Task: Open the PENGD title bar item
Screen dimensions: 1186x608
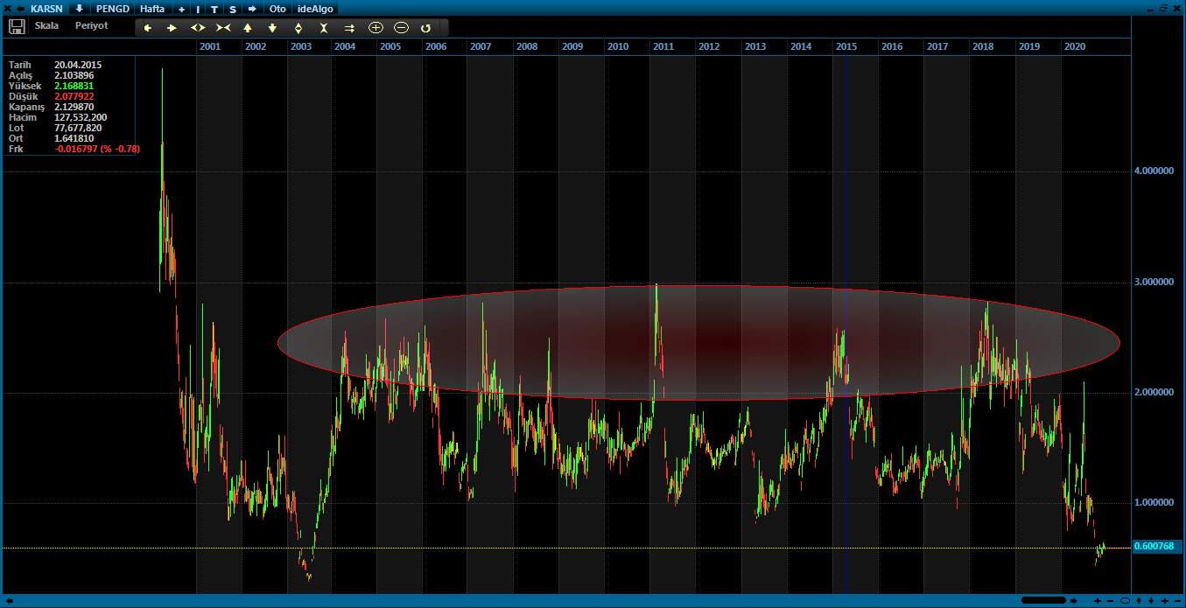Action: click(113, 8)
